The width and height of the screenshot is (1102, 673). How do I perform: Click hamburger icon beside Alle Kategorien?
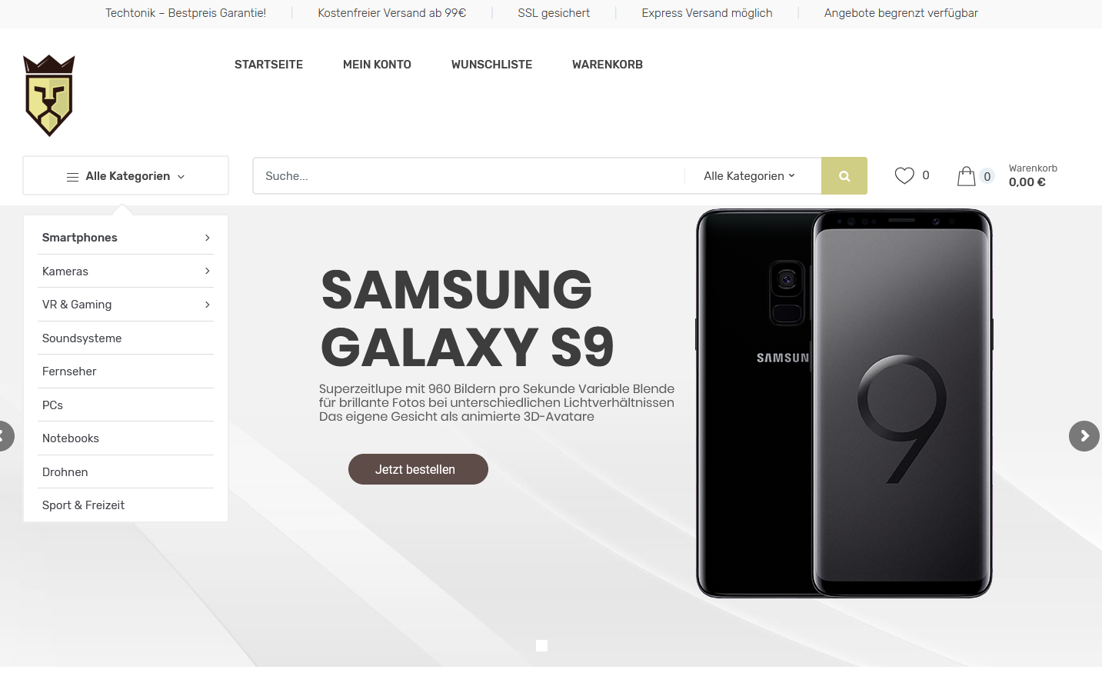point(72,177)
